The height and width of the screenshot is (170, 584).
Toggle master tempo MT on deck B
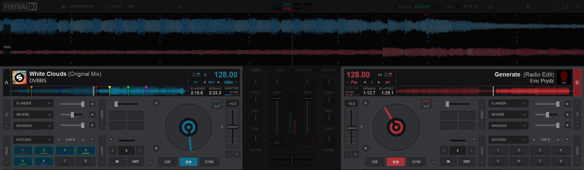(x=388, y=82)
